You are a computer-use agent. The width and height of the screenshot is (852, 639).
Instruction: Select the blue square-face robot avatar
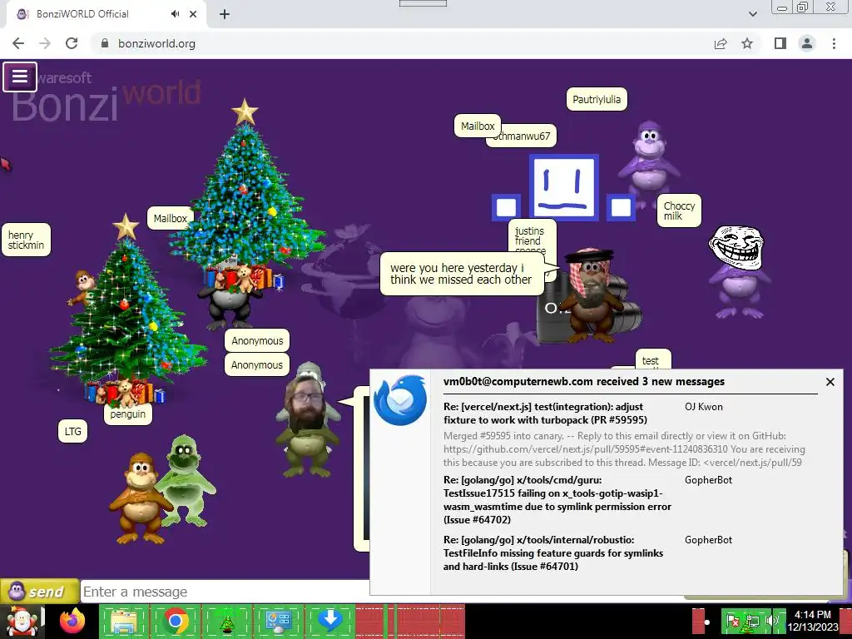[564, 187]
